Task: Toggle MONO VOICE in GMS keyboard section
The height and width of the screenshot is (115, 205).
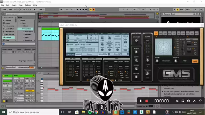Action: 125,50
